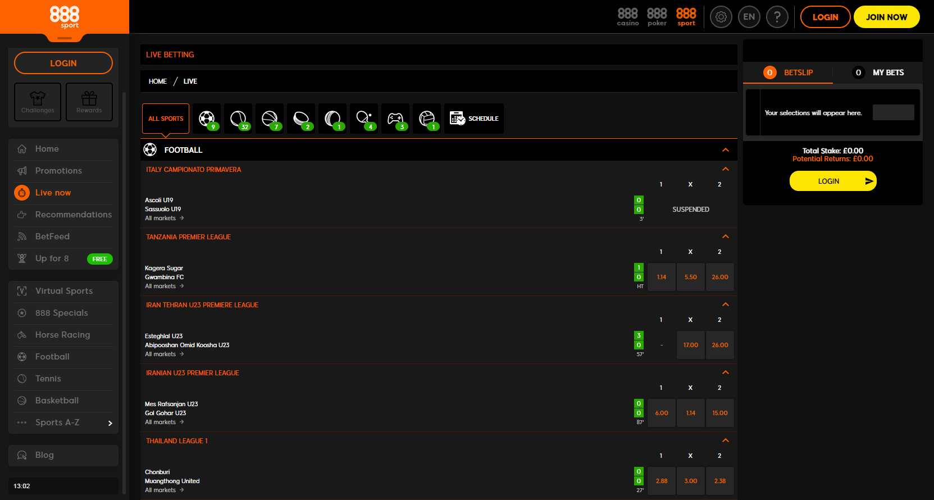Open the live Schedule
The height and width of the screenshot is (500, 934).
coord(474,119)
